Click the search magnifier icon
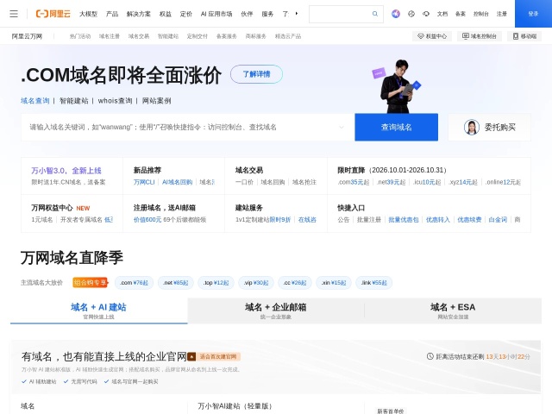552x414 pixels. [375, 14]
